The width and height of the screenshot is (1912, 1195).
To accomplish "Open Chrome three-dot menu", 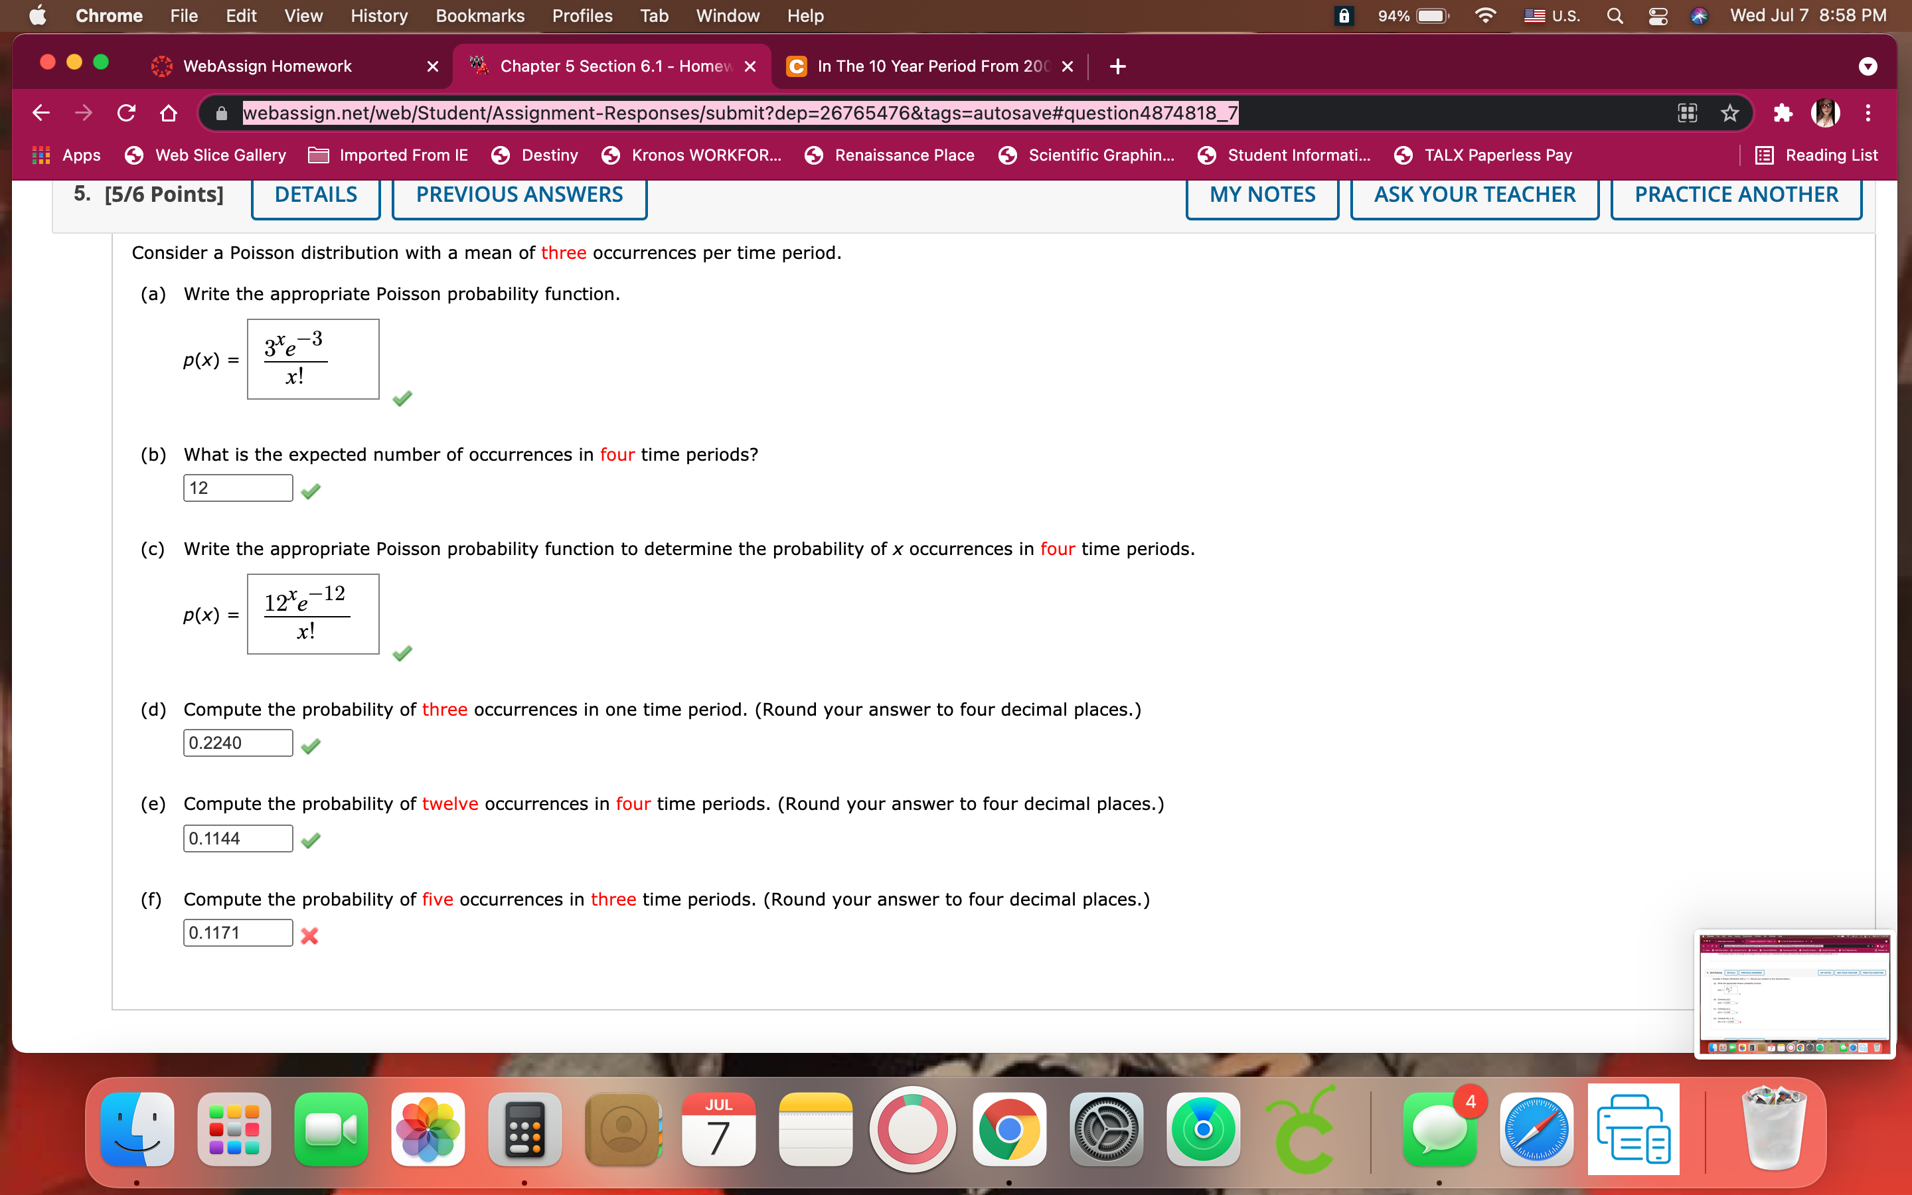I will pos(1868,113).
